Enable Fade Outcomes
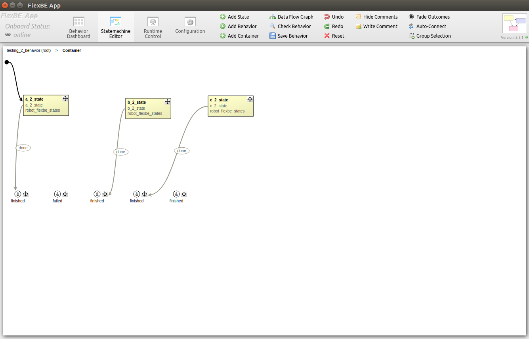Image resolution: width=529 pixels, height=339 pixels. 429,17
